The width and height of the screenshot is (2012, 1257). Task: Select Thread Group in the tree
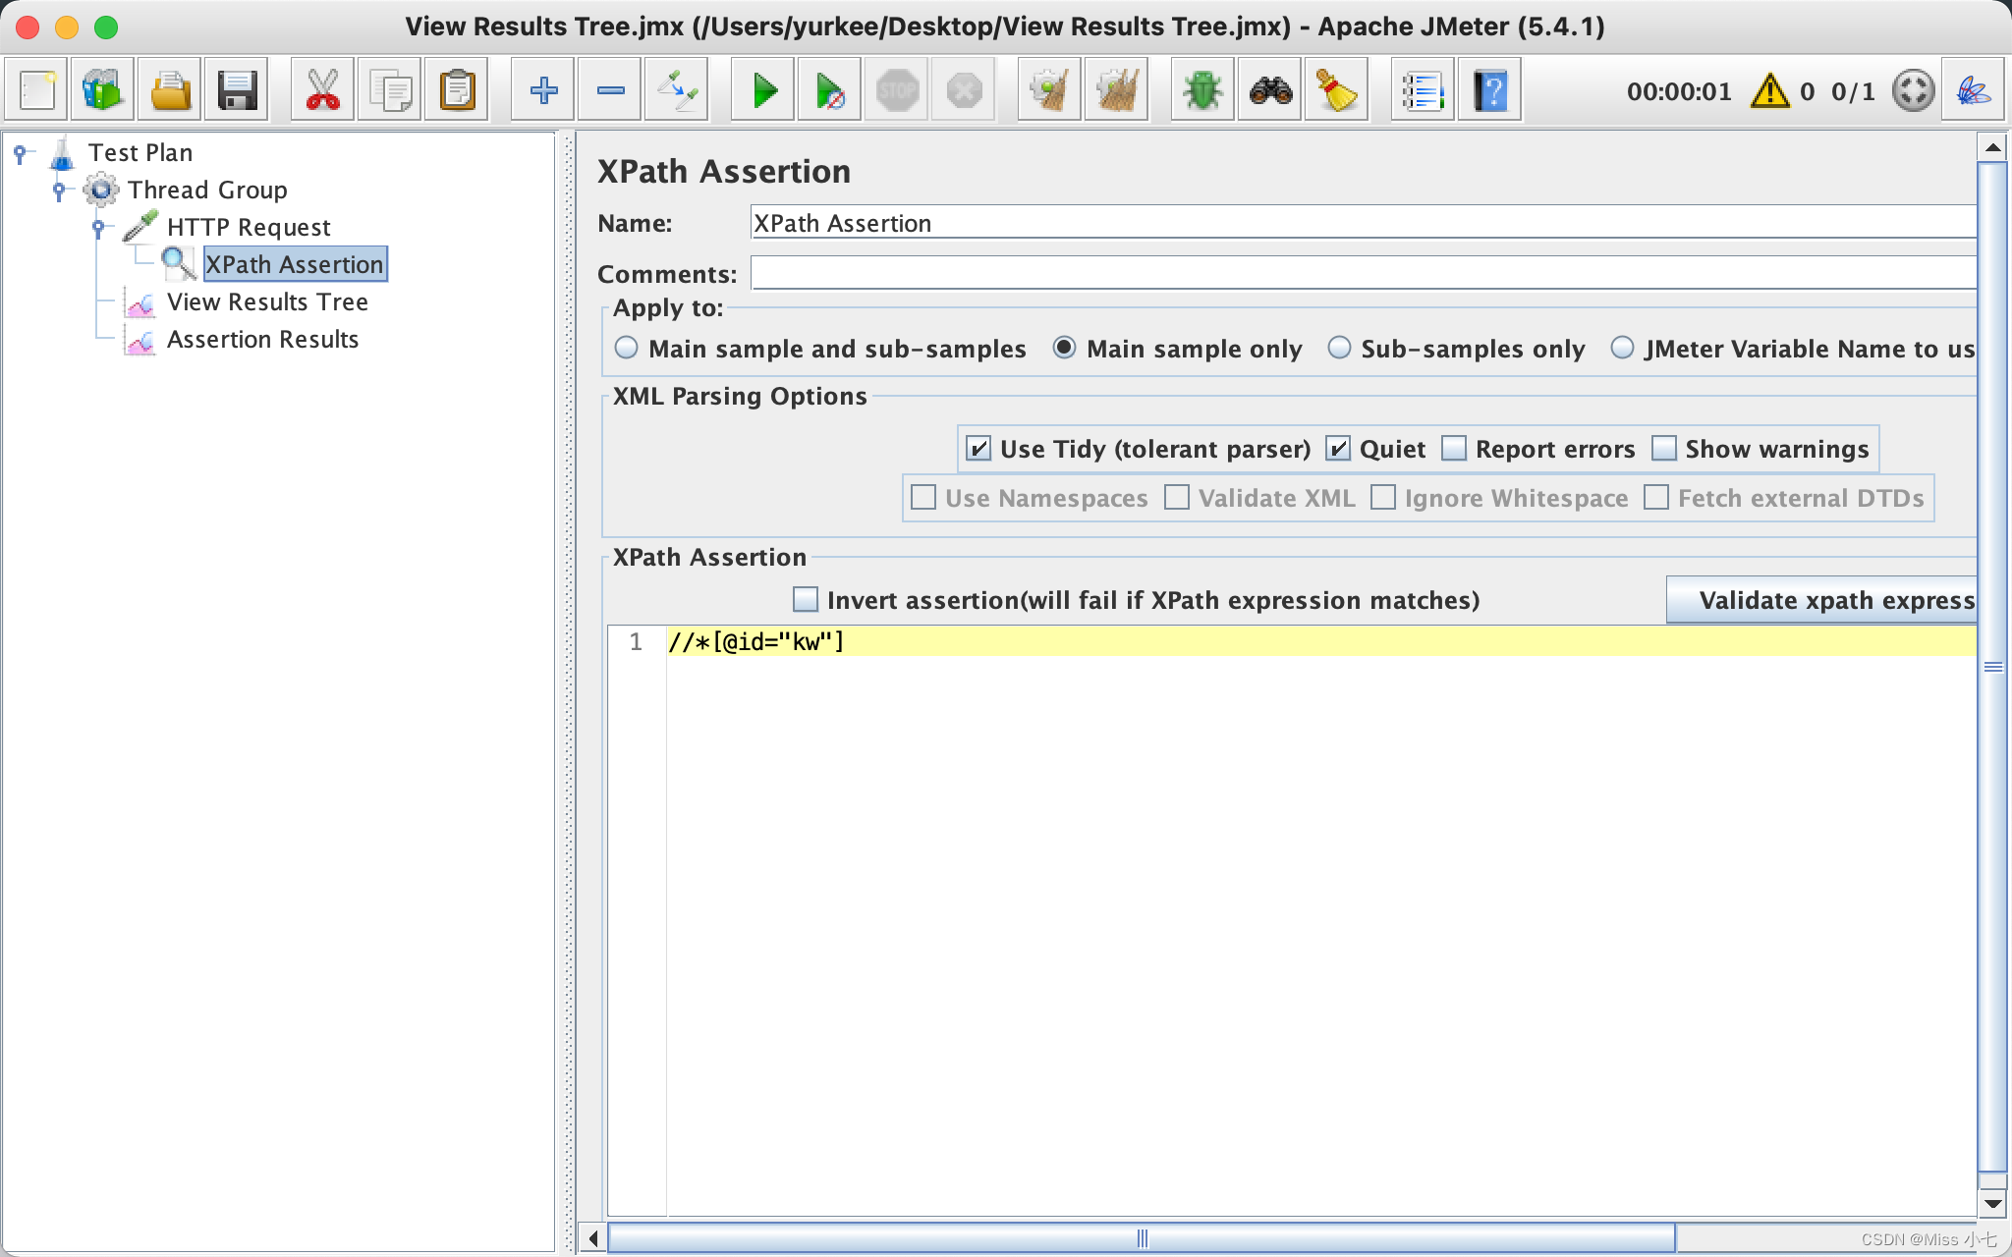(207, 190)
